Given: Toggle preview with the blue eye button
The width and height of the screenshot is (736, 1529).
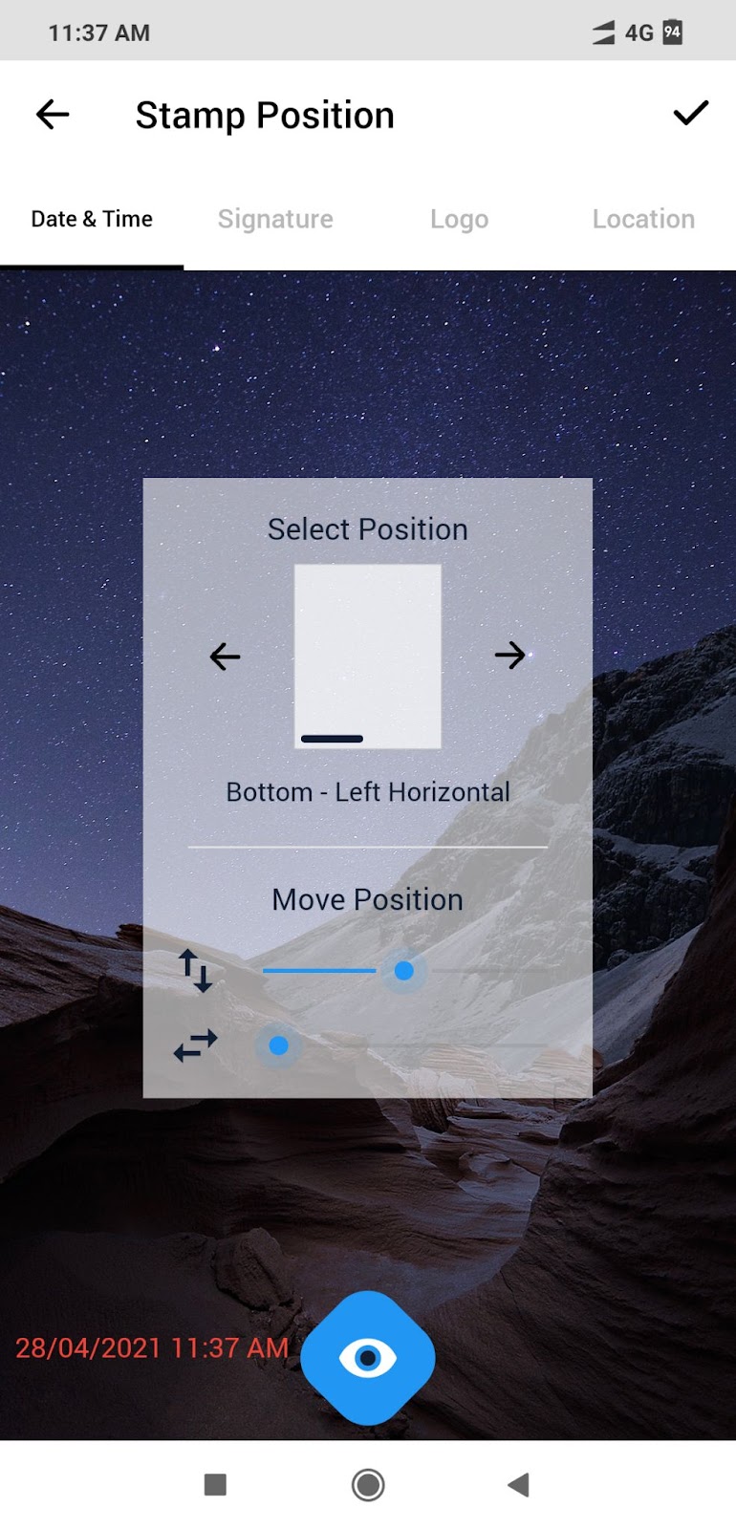Looking at the screenshot, I should [x=368, y=1358].
